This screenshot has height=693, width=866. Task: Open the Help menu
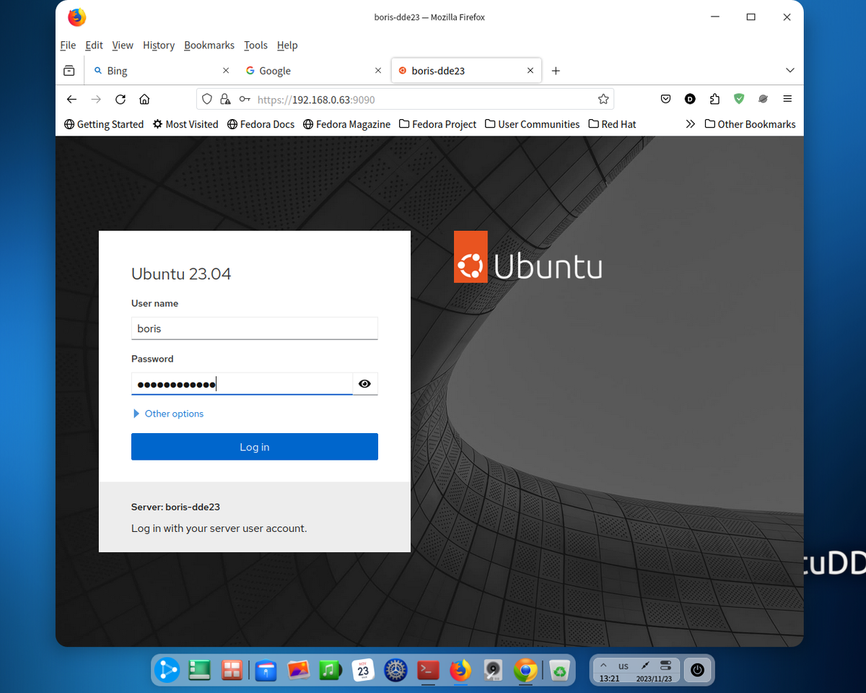[287, 45]
